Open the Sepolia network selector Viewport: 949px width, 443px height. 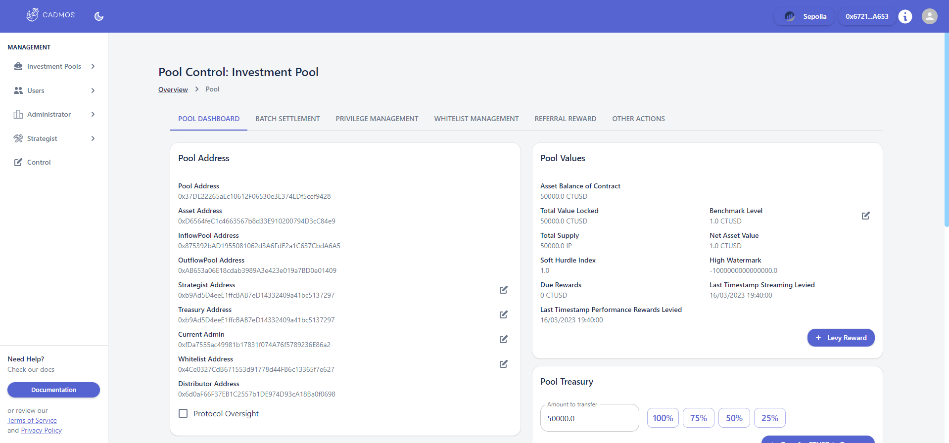[x=805, y=16]
